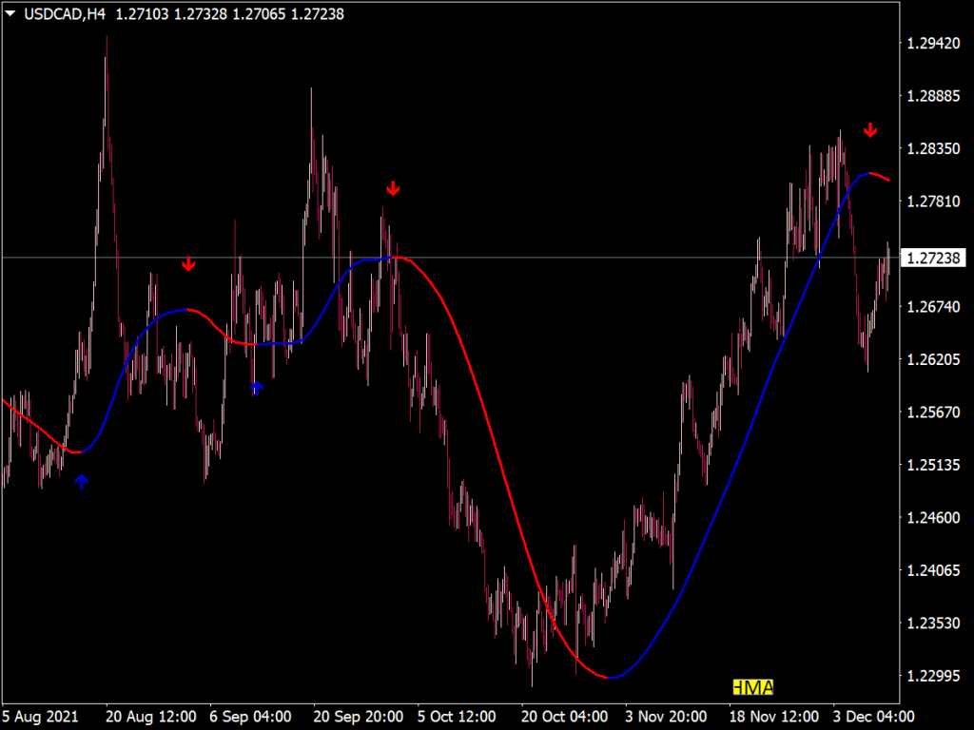Viewport: 974px width, 730px height.
Task: Open the symbol list dropdown arrow
Action: click(x=10, y=14)
